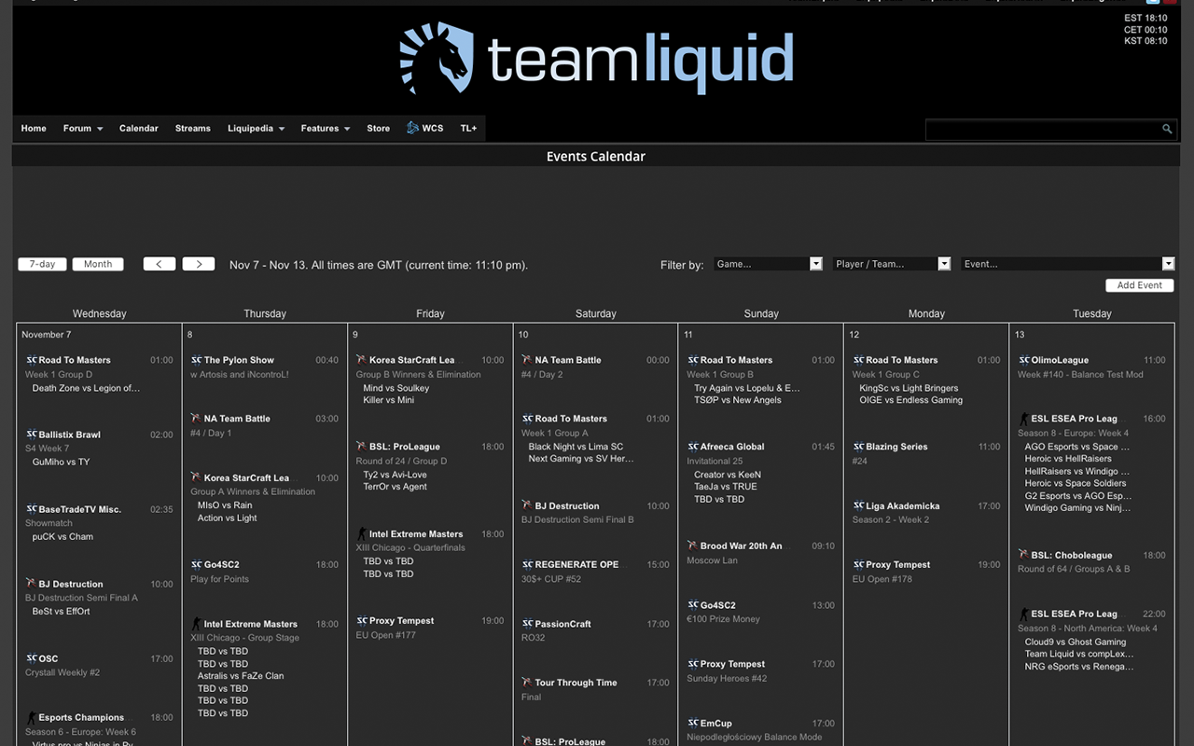Open ESL ESEA Pro Leag event at 22:00
This screenshot has height=746, width=1194.
tap(1074, 614)
